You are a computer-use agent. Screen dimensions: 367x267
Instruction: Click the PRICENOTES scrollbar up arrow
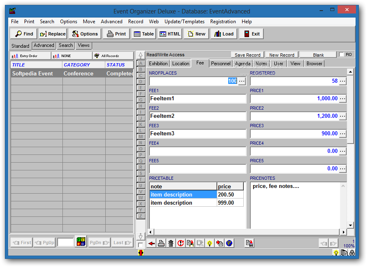tap(343, 186)
